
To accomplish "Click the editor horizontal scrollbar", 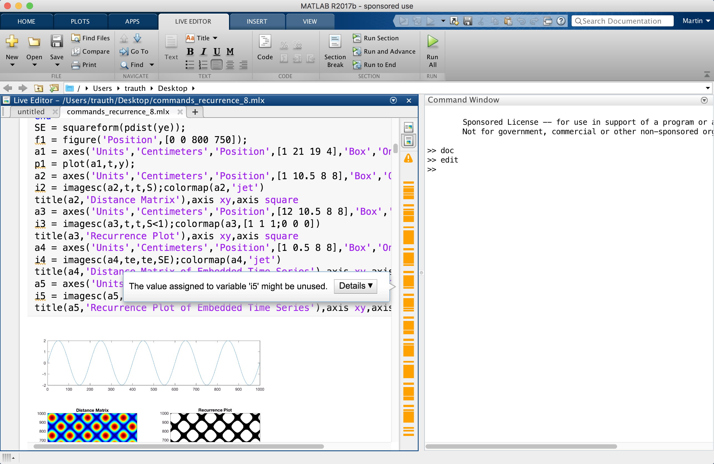I will coord(178,446).
